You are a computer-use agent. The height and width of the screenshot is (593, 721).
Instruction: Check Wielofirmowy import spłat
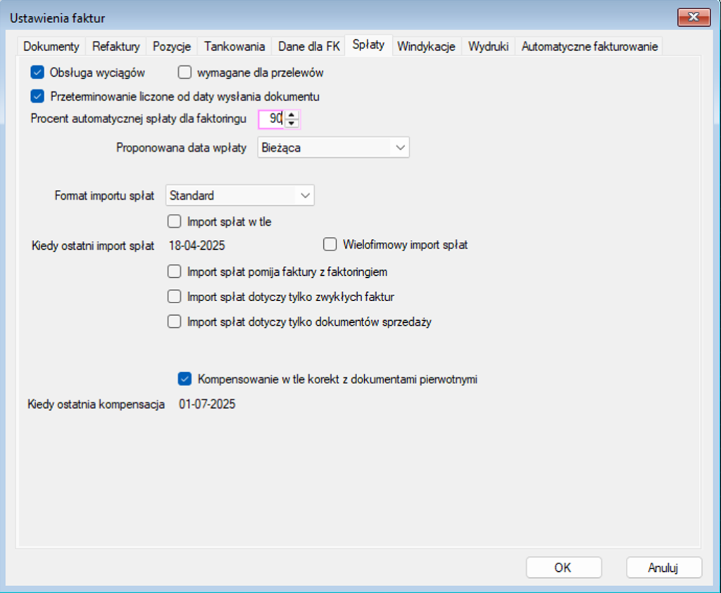[330, 244]
